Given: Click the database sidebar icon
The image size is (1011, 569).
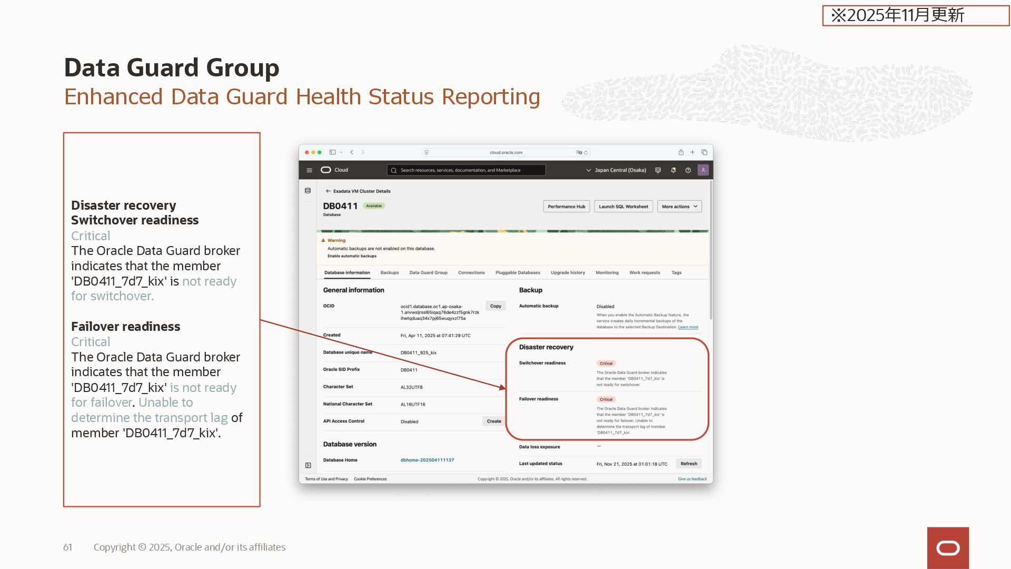Looking at the screenshot, I should 308,191.
